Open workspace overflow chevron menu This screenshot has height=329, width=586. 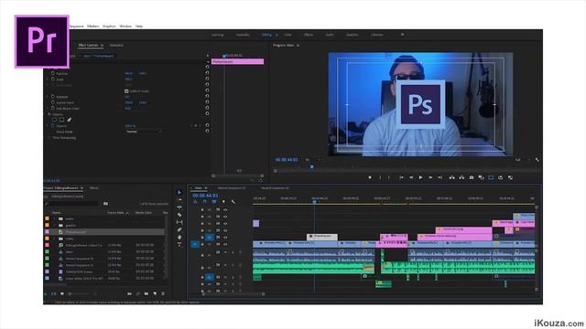point(402,35)
